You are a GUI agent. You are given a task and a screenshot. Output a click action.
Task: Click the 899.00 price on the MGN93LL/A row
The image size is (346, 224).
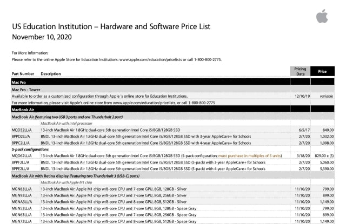coord(328,195)
